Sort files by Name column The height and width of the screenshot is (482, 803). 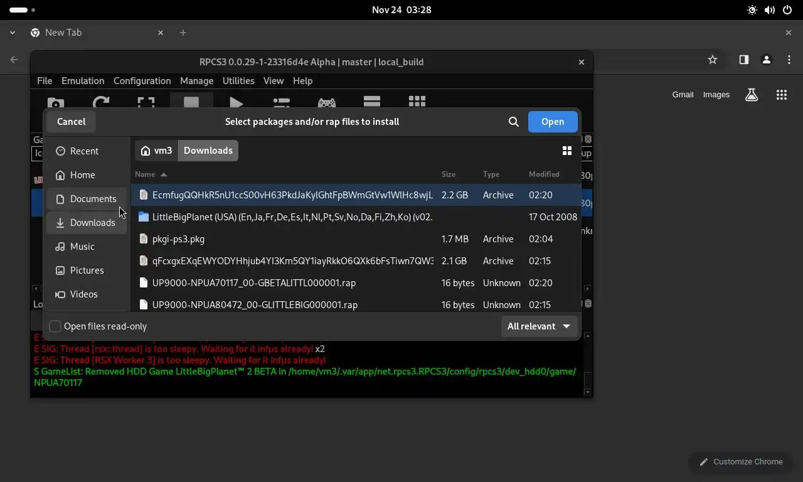click(x=151, y=174)
